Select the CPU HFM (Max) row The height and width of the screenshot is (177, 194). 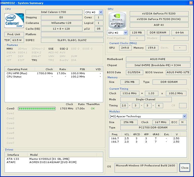pos(54,73)
